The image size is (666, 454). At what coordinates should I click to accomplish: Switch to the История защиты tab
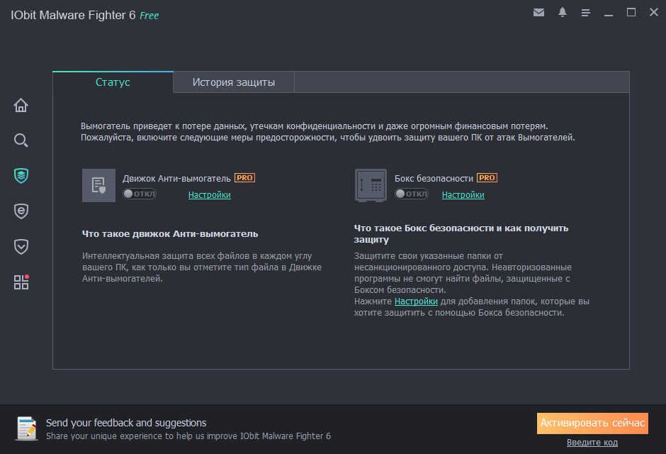click(x=233, y=82)
